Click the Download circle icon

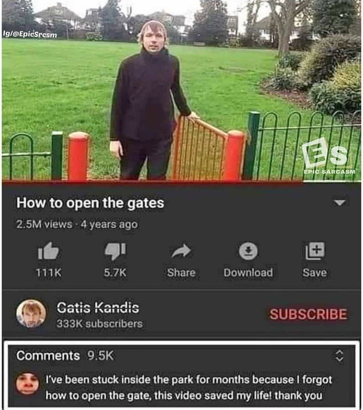248,251
